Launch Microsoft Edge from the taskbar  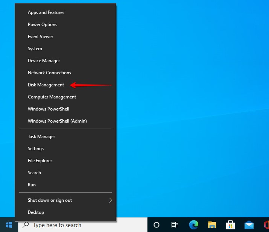193,225
